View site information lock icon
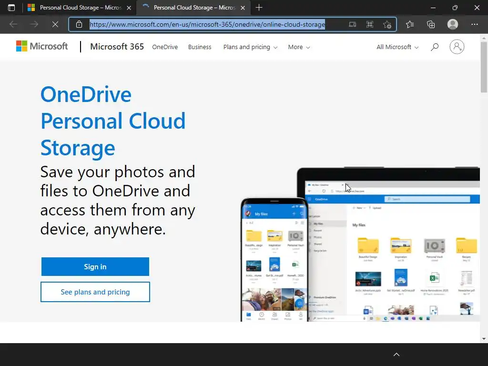Viewport: 488px width, 366px height. click(79, 24)
